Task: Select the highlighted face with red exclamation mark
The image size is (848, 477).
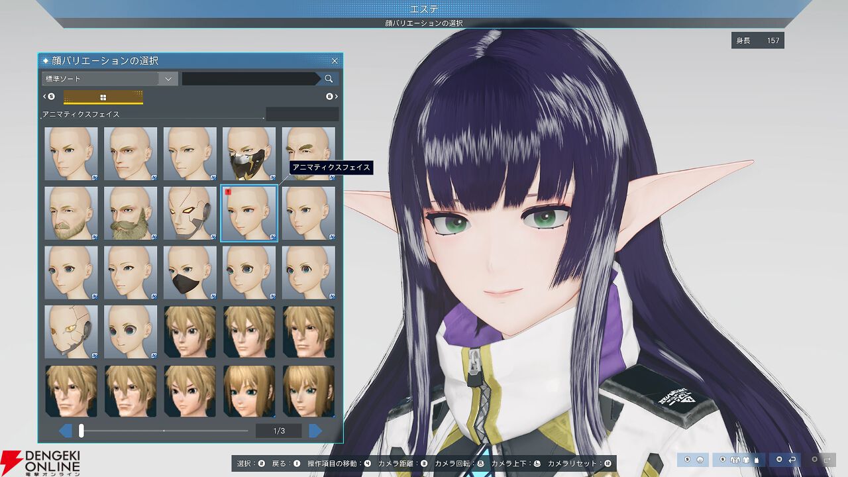Action: point(249,213)
